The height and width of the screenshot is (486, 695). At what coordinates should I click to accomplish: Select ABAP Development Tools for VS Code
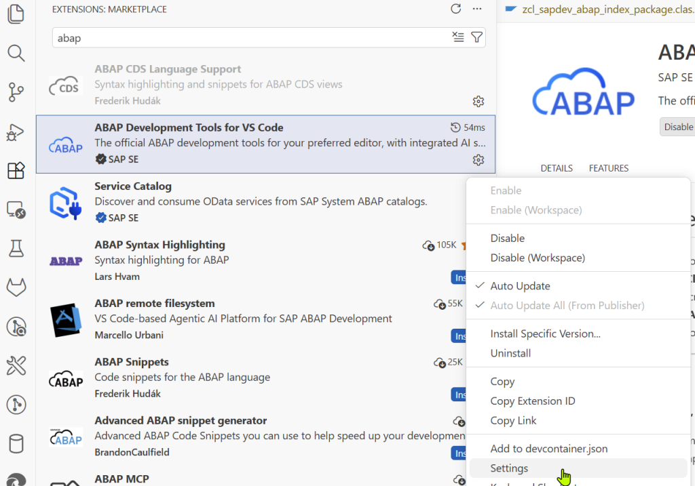[x=265, y=144]
